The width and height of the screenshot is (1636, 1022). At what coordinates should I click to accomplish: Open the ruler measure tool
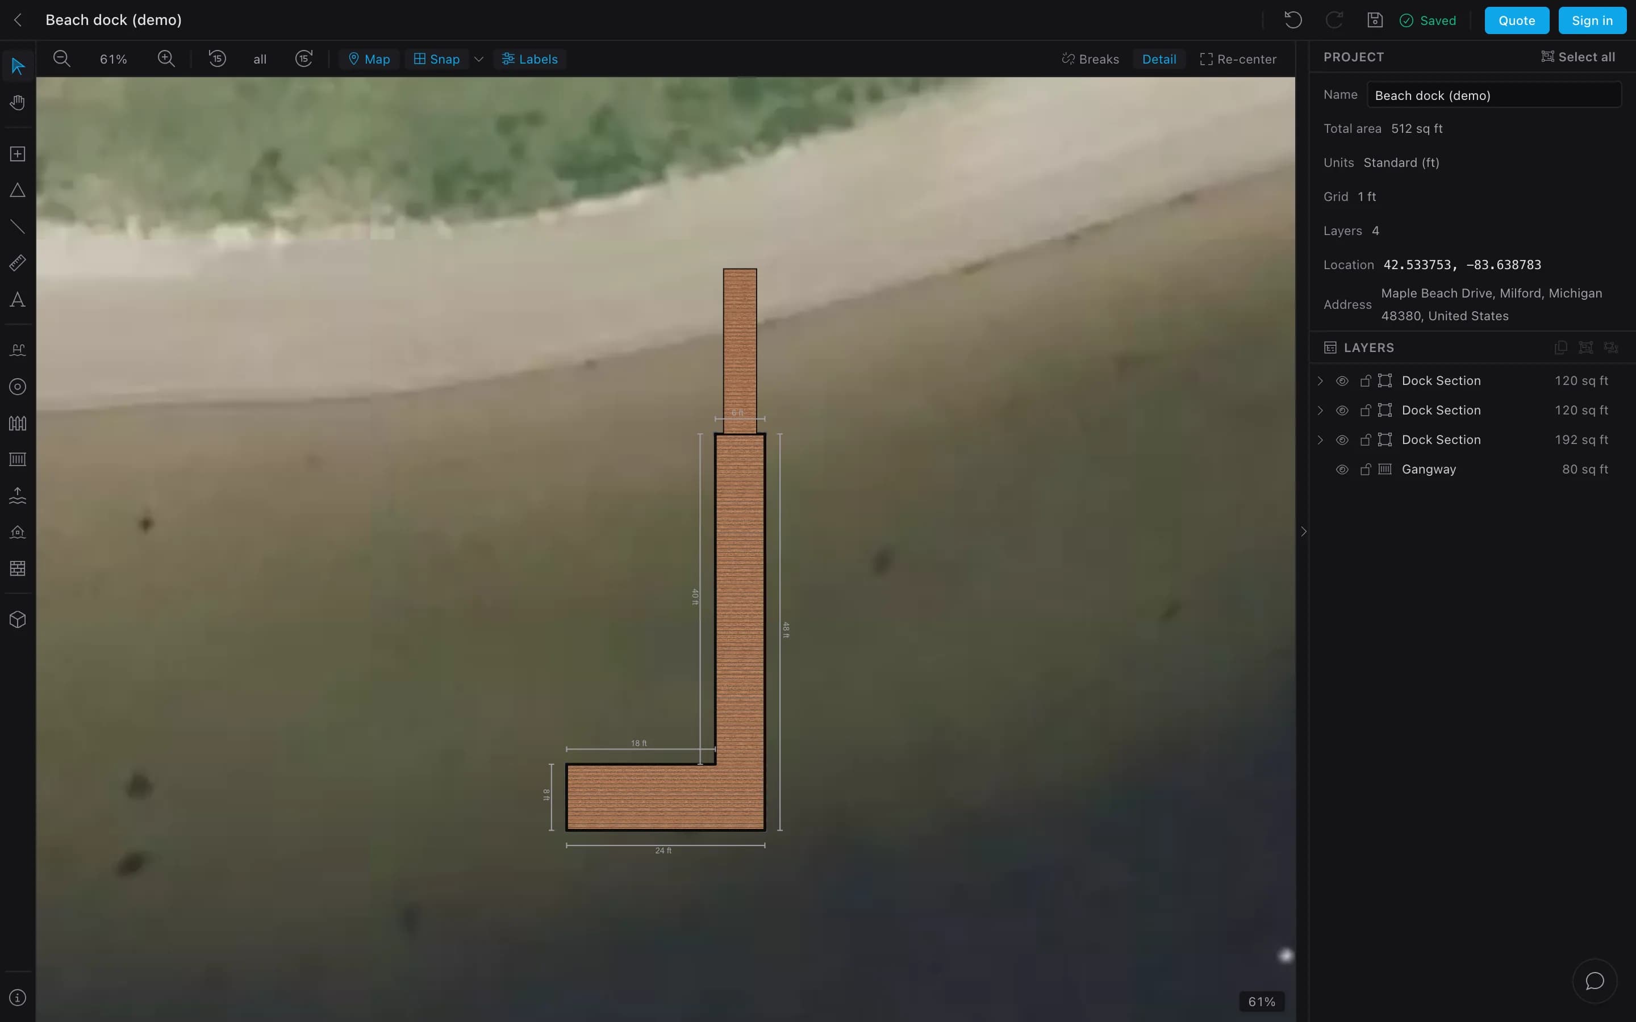click(x=18, y=263)
